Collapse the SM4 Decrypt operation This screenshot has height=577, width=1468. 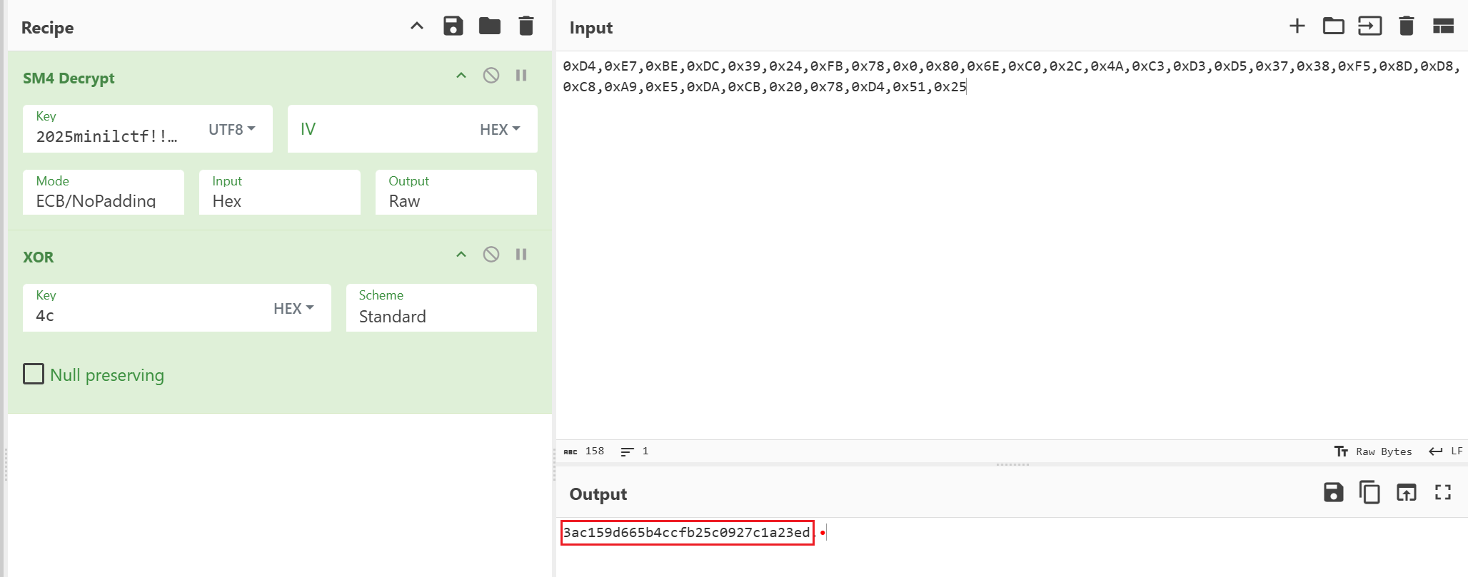461,76
